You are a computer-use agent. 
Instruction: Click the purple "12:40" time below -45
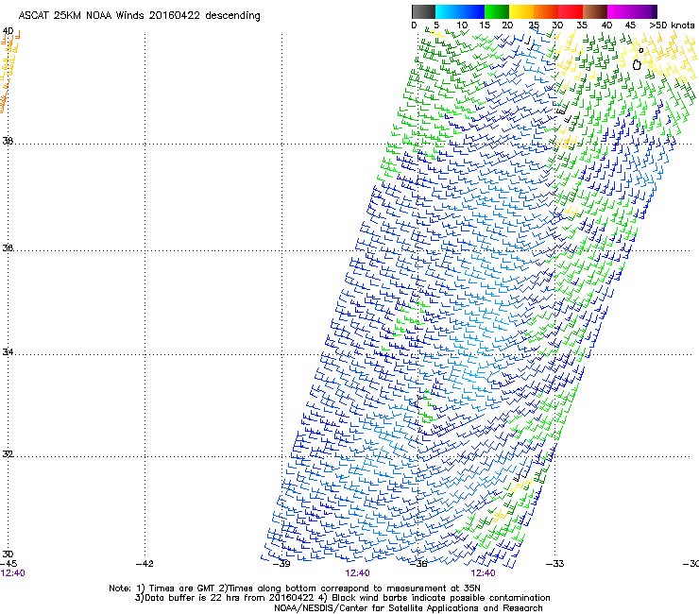[12, 573]
